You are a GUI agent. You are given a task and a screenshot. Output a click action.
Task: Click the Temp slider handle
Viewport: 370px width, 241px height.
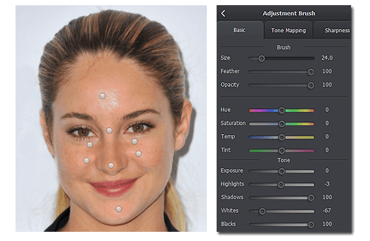tap(282, 137)
